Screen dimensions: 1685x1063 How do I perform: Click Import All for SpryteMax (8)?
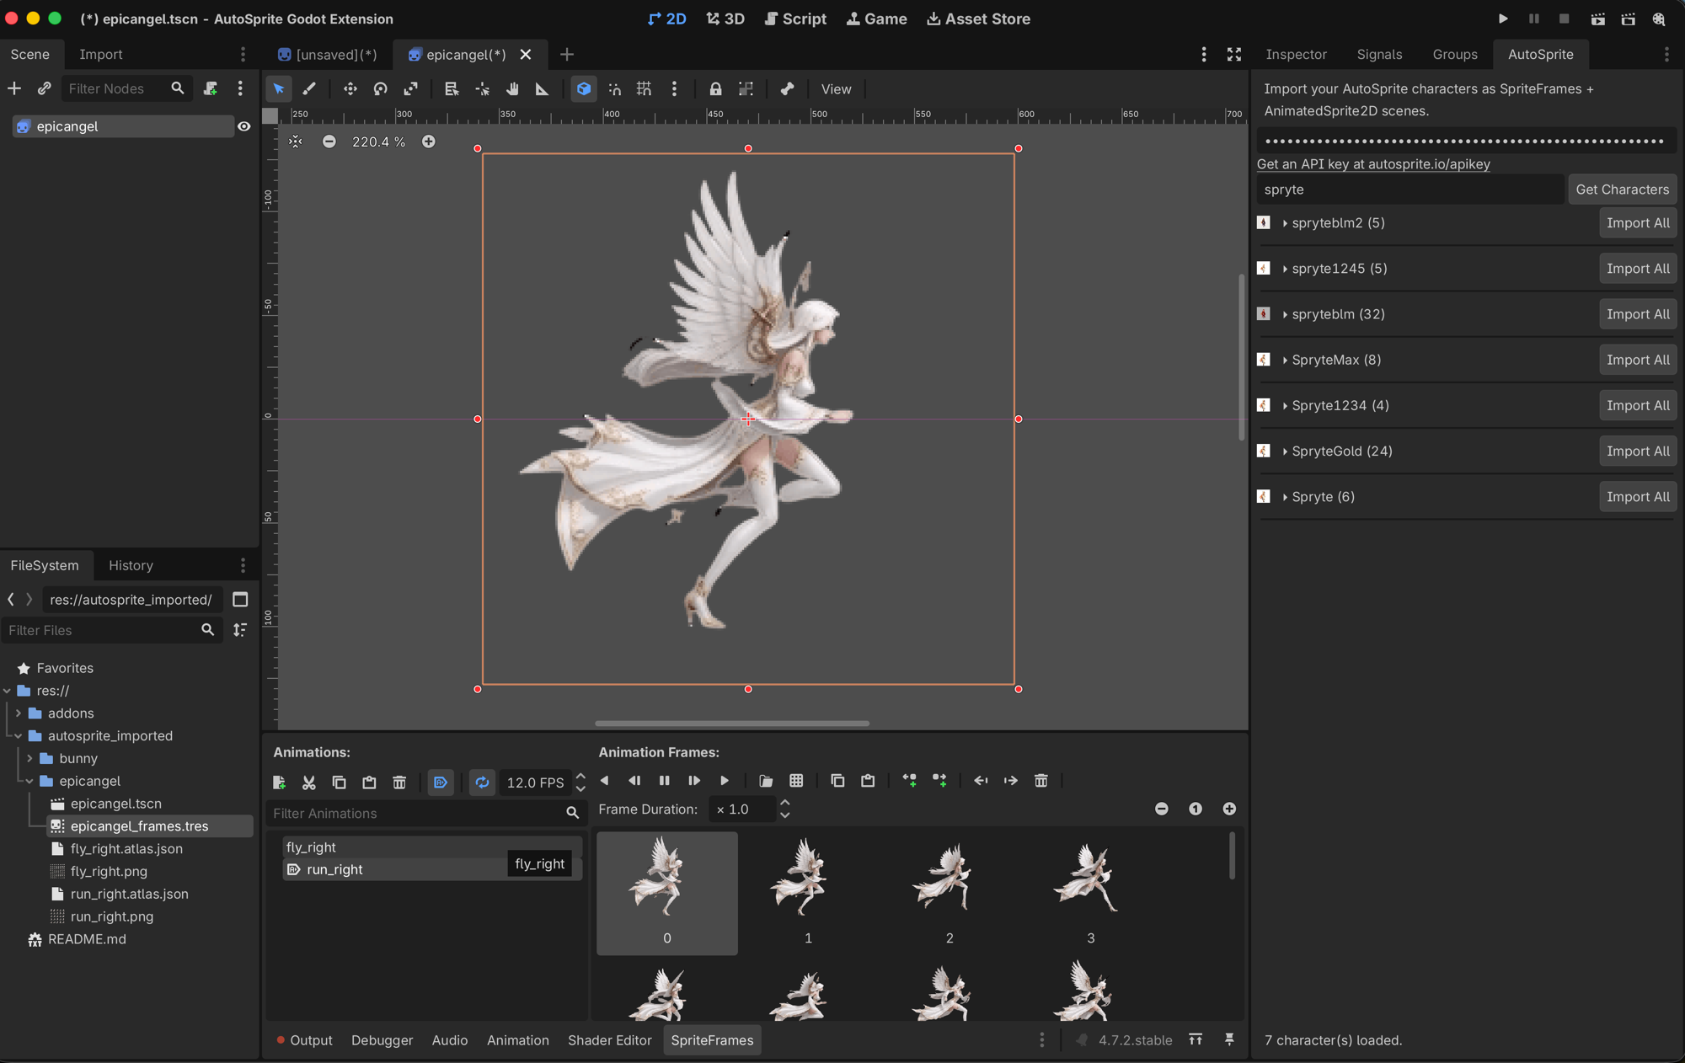(x=1638, y=360)
